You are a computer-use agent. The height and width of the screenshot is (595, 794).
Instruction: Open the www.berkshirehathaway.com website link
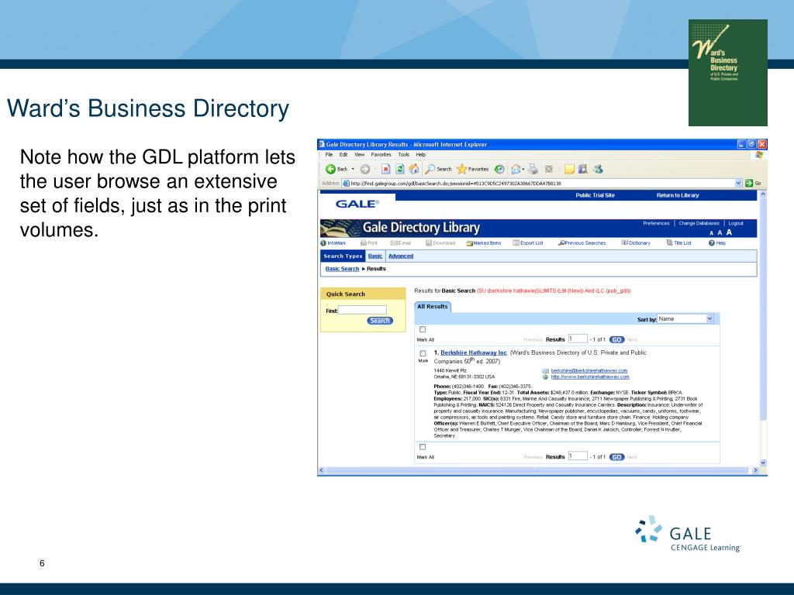point(590,377)
